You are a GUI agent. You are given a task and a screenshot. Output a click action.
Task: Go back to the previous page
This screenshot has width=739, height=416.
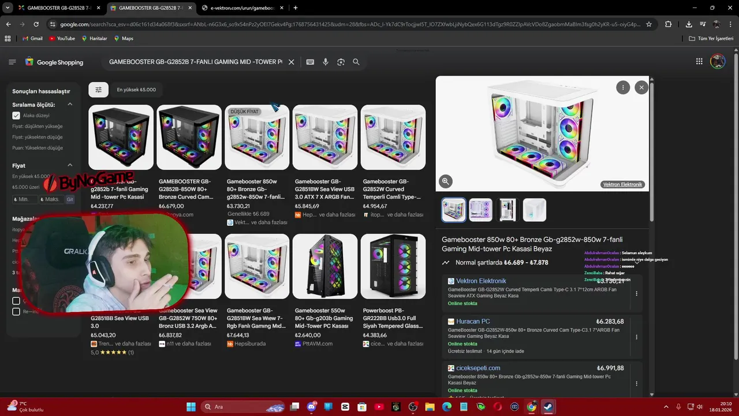click(x=8, y=24)
